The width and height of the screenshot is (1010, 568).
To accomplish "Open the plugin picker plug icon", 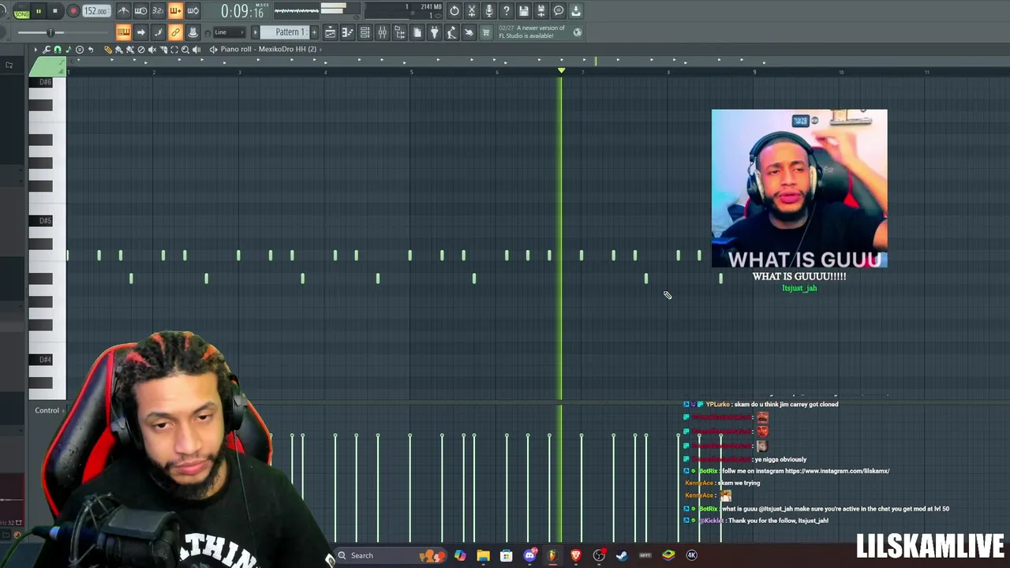I will (x=434, y=32).
